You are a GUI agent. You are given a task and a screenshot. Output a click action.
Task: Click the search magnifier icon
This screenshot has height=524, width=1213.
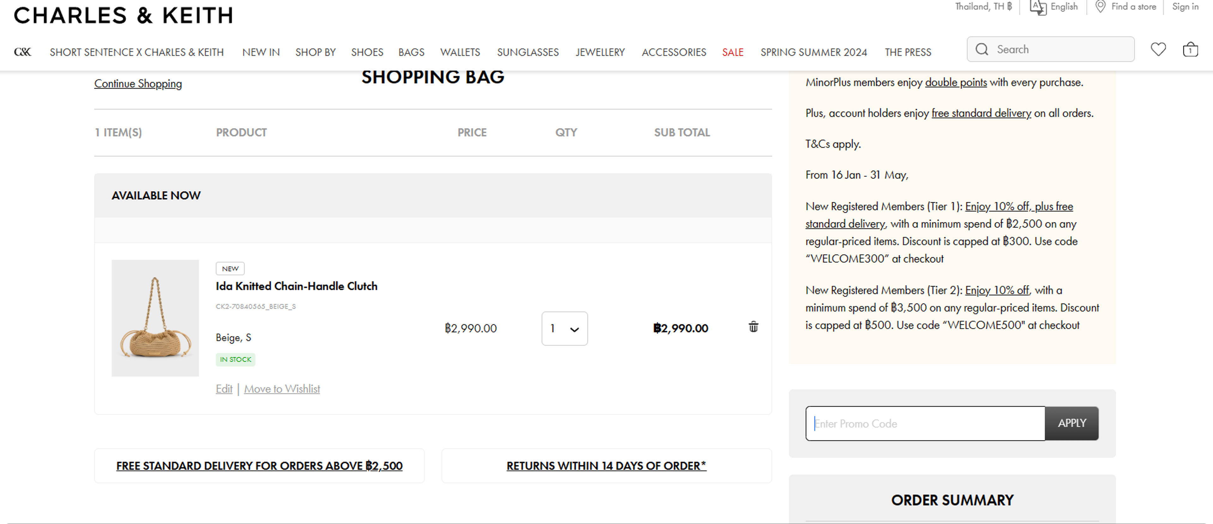click(982, 50)
